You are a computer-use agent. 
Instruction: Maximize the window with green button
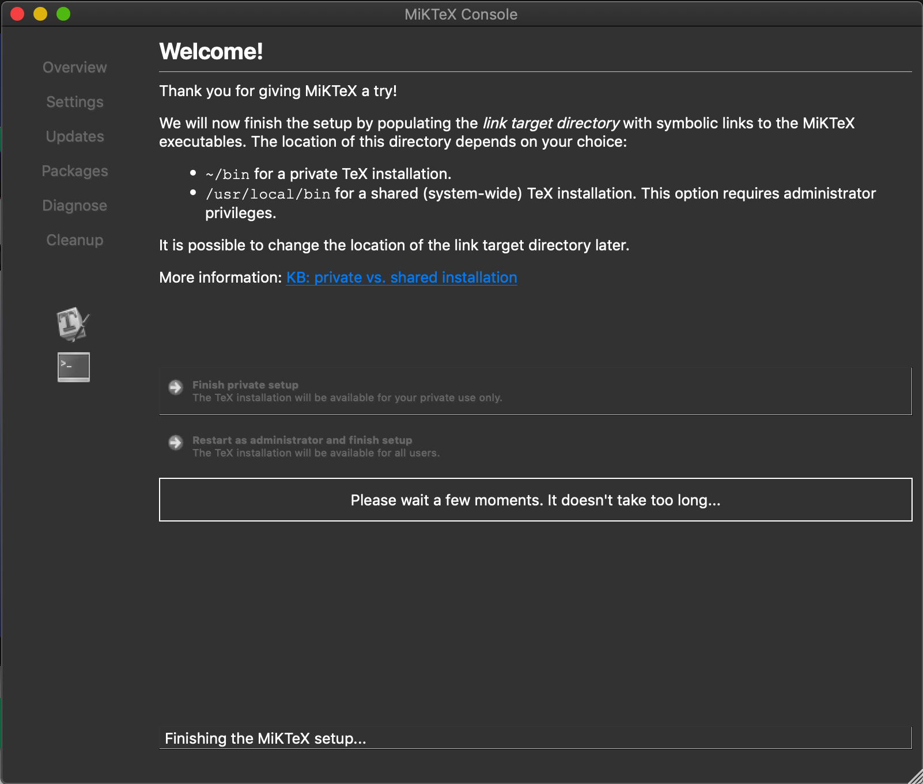(x=63, y=14)
